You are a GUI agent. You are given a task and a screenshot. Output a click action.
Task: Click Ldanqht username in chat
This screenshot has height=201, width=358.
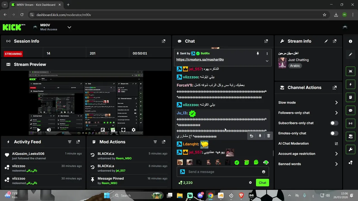point(191,144)
